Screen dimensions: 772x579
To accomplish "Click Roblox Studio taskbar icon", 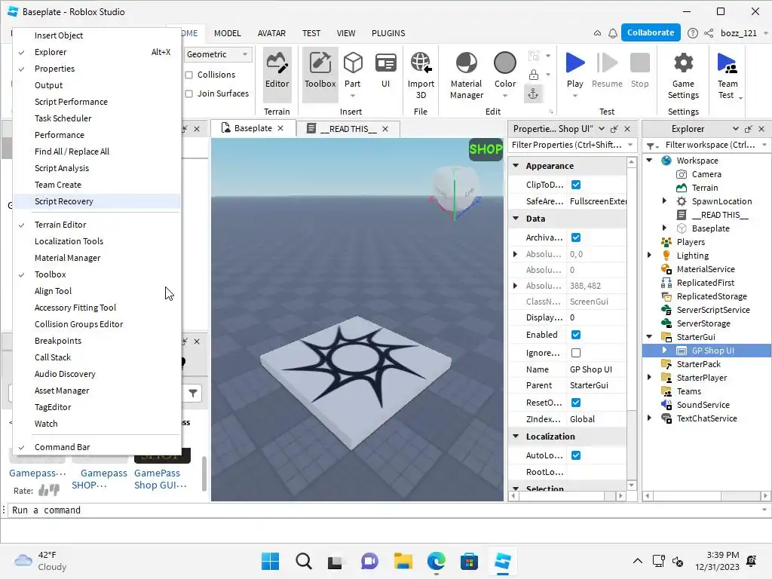I will [502, 561].
